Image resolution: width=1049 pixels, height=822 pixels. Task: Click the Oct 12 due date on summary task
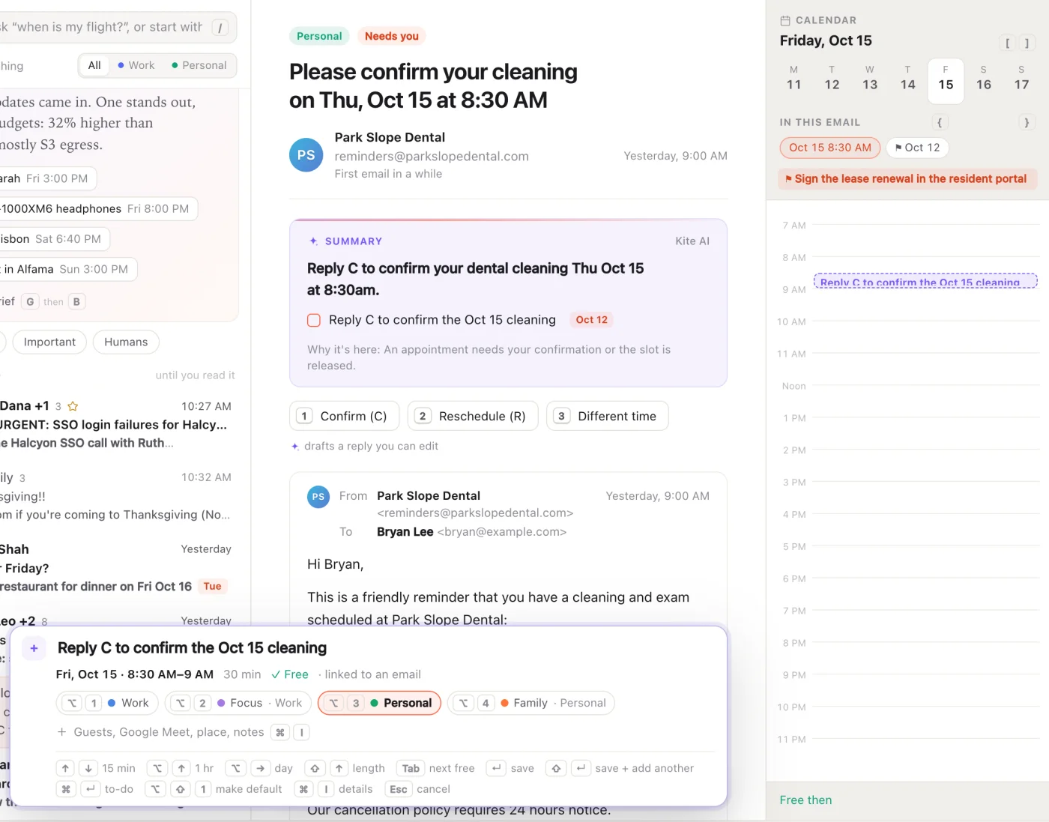coord(591,320)
